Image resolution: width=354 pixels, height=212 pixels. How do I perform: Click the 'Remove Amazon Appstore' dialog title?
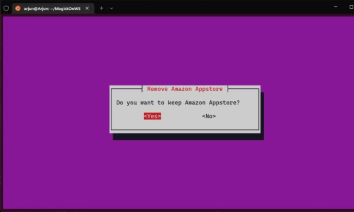[x=185, y=89]
